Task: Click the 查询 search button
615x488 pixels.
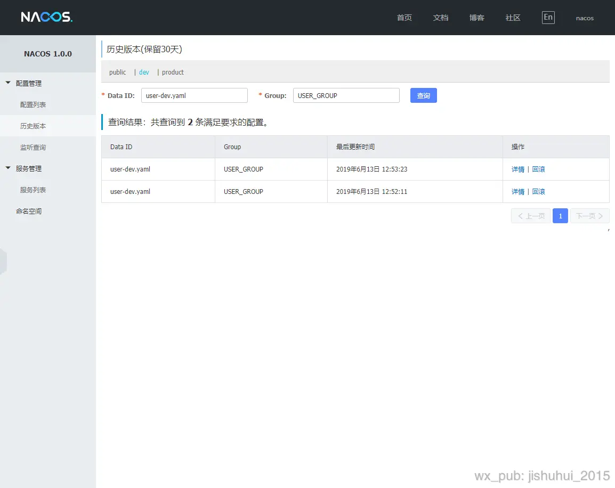Action: (x=423, y=95)
